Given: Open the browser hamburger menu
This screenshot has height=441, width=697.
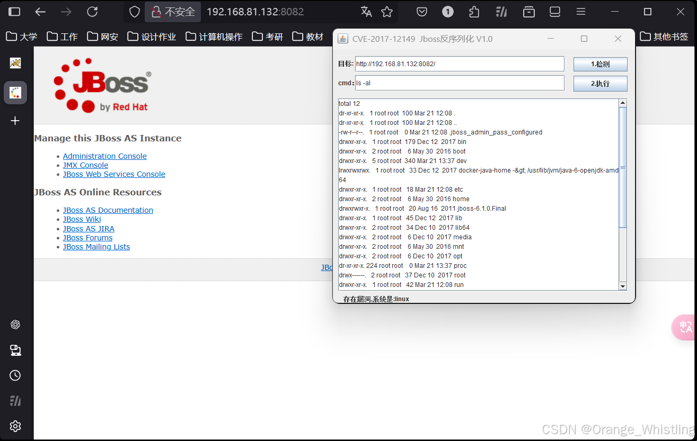Looking at the screenshot, I should 581,12.
